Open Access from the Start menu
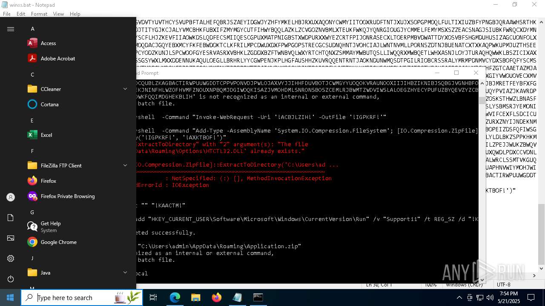Viewport: 545px width, 306px height. tap(77, 43)
